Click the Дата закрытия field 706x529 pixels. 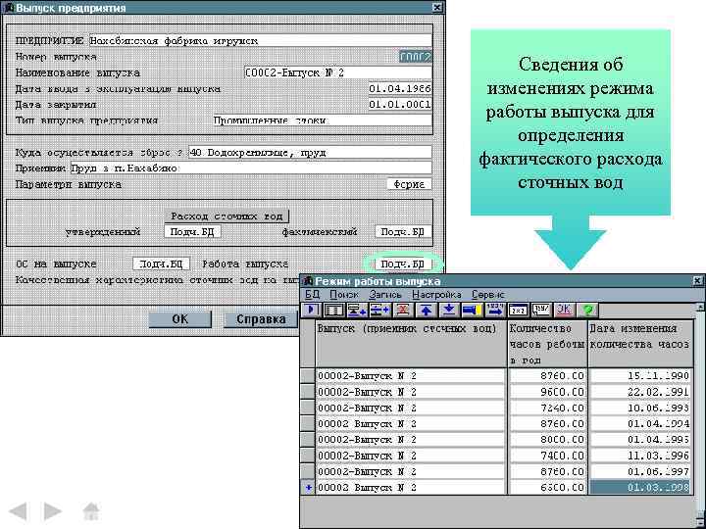pyautogui.click(x=400, y=105)
